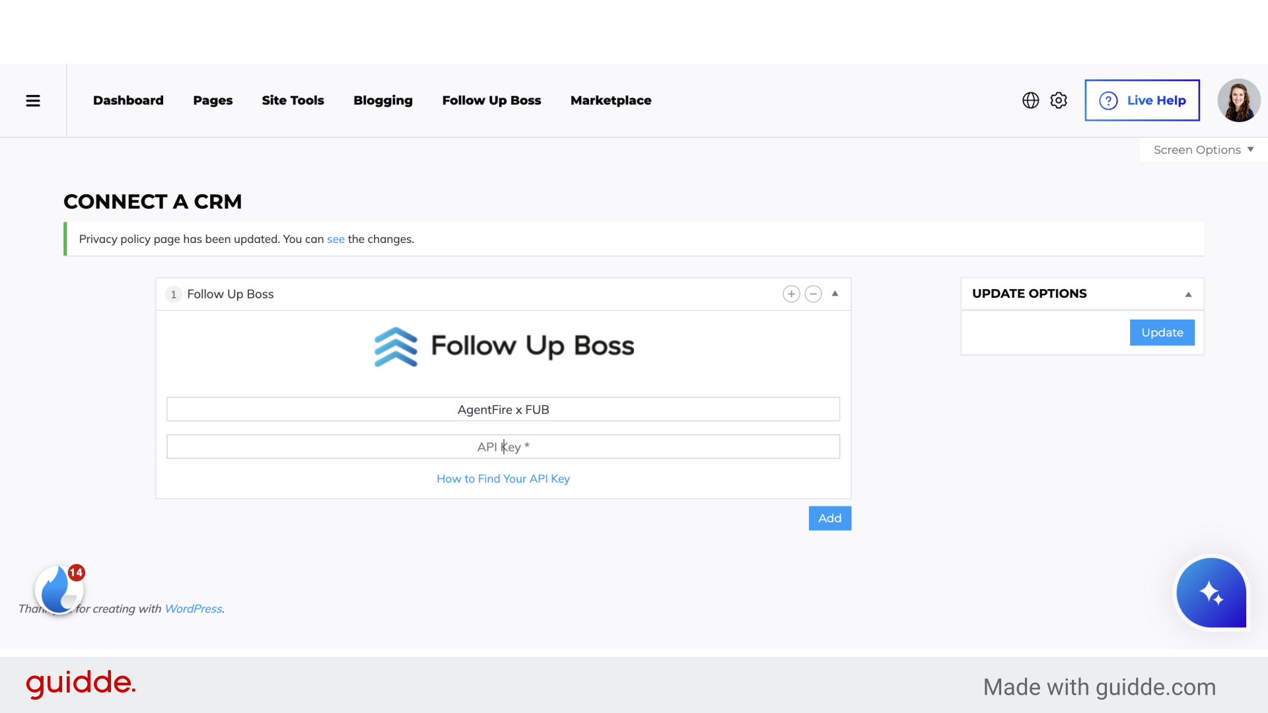Image resolution: width=1268 pixels, height=713 pixels.
Task: Click the guidde widget in the corner
Action: [x=1211, y=593]
